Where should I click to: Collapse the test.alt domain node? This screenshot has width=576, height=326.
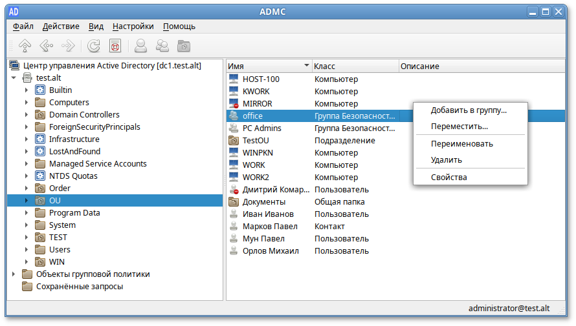14,78
